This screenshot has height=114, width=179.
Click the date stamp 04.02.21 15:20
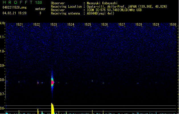(15, 13)
